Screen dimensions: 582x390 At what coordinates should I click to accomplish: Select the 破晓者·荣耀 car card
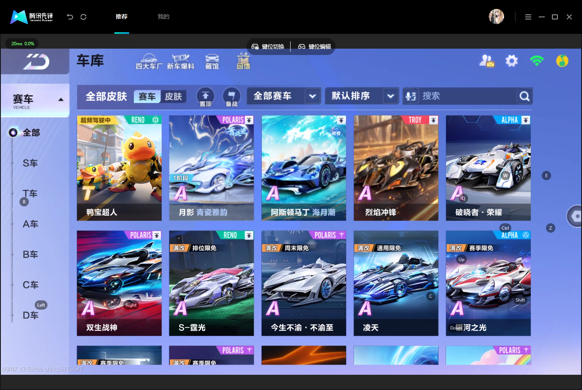coord(488,168)
